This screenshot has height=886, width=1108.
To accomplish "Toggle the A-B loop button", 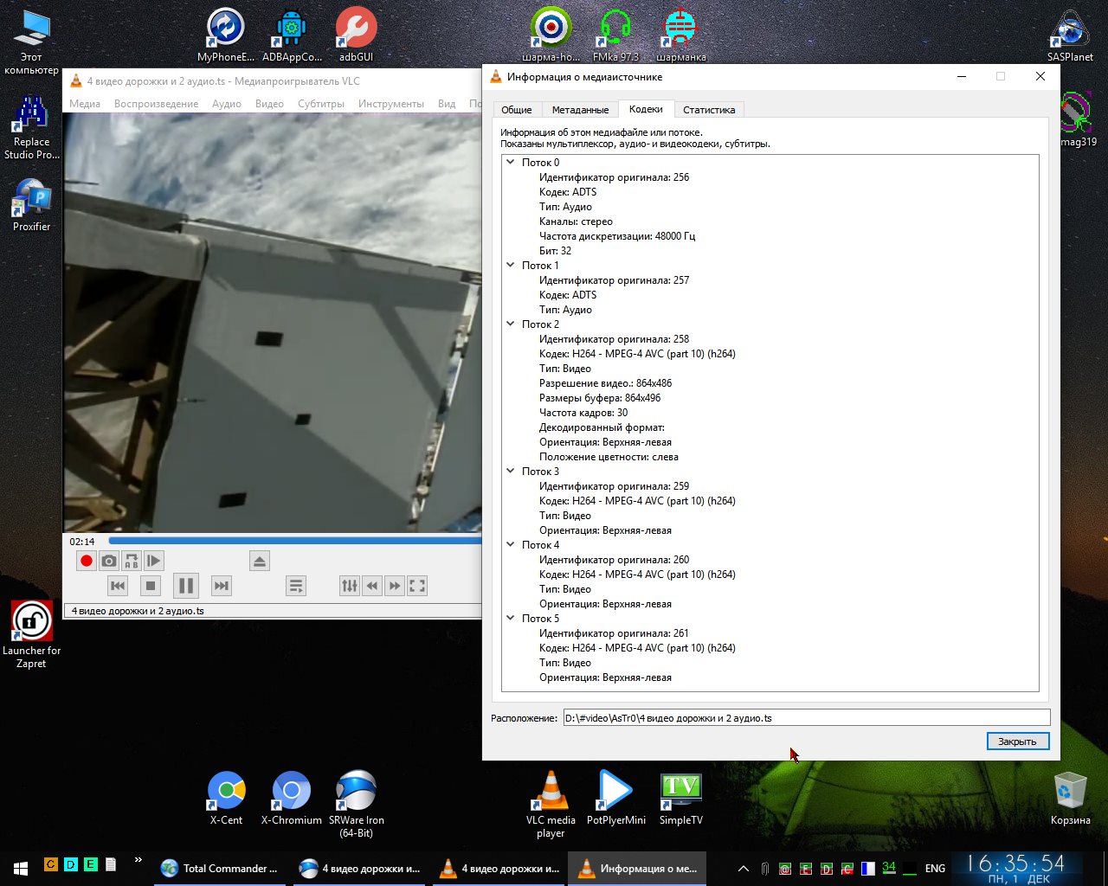I will click(x=131, y=561).
